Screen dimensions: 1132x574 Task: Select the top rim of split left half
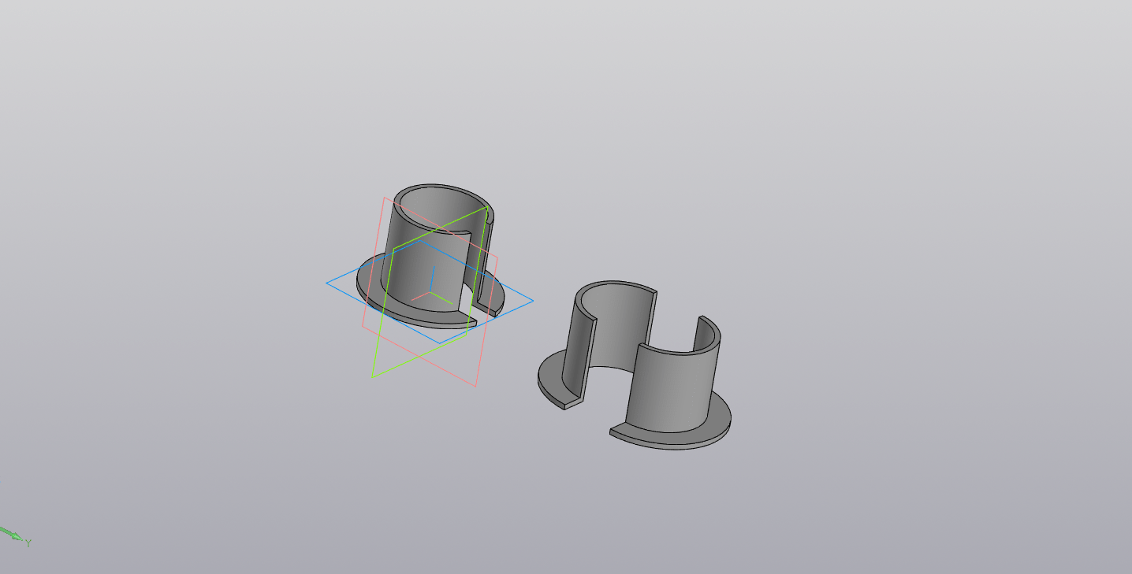[x=615, y=284]
